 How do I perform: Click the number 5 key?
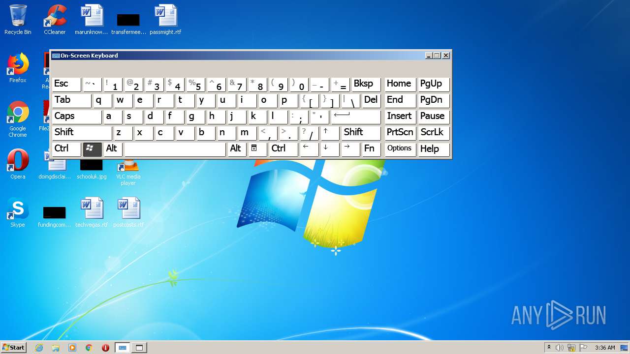click(195, 84)
